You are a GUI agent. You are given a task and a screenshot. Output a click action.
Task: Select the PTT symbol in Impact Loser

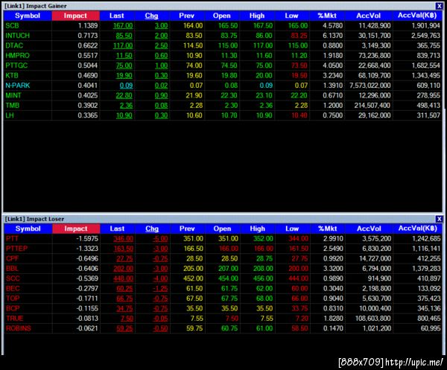[x=12, y=238]
